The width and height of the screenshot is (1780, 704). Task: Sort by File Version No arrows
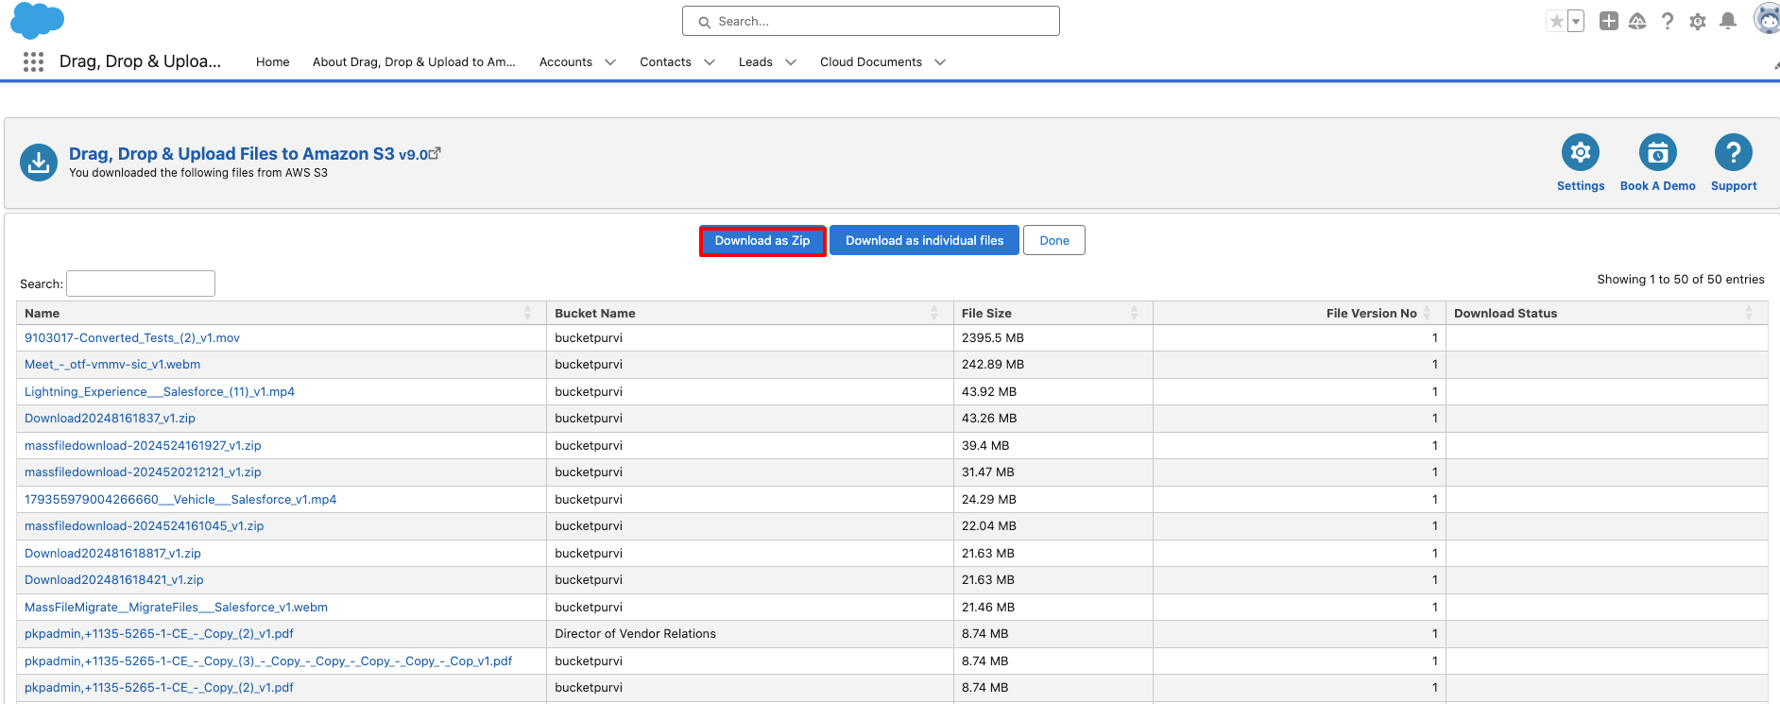[x=1427, y=313]
